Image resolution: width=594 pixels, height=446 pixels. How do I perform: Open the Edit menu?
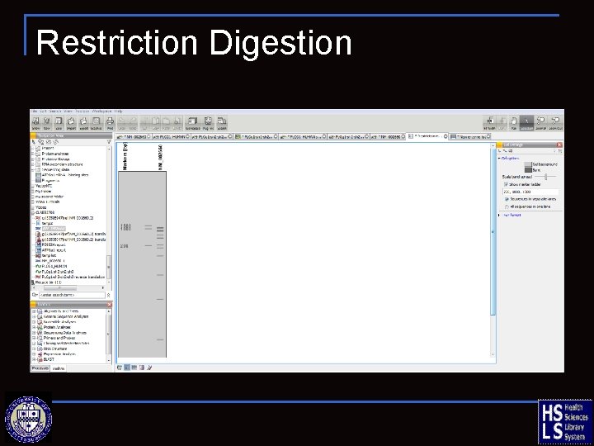pyautogui.click(x=43, y=111)
